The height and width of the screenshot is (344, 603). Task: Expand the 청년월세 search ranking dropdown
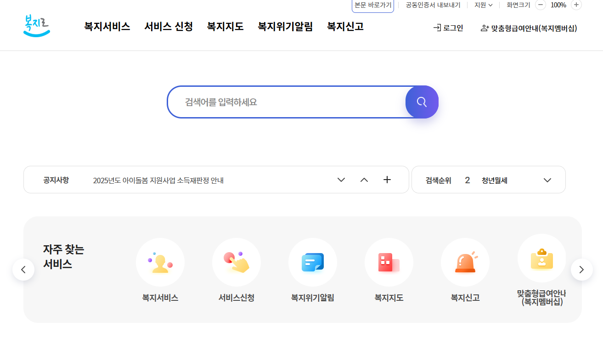[547, 180]
